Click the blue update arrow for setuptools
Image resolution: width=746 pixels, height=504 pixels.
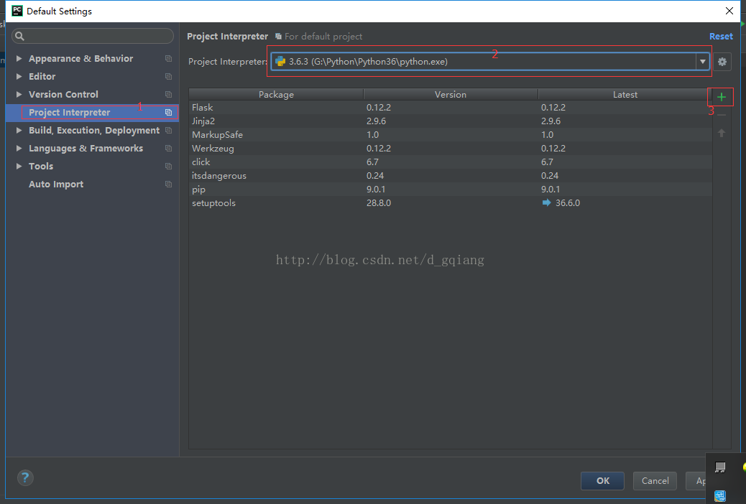coord(546,203)
